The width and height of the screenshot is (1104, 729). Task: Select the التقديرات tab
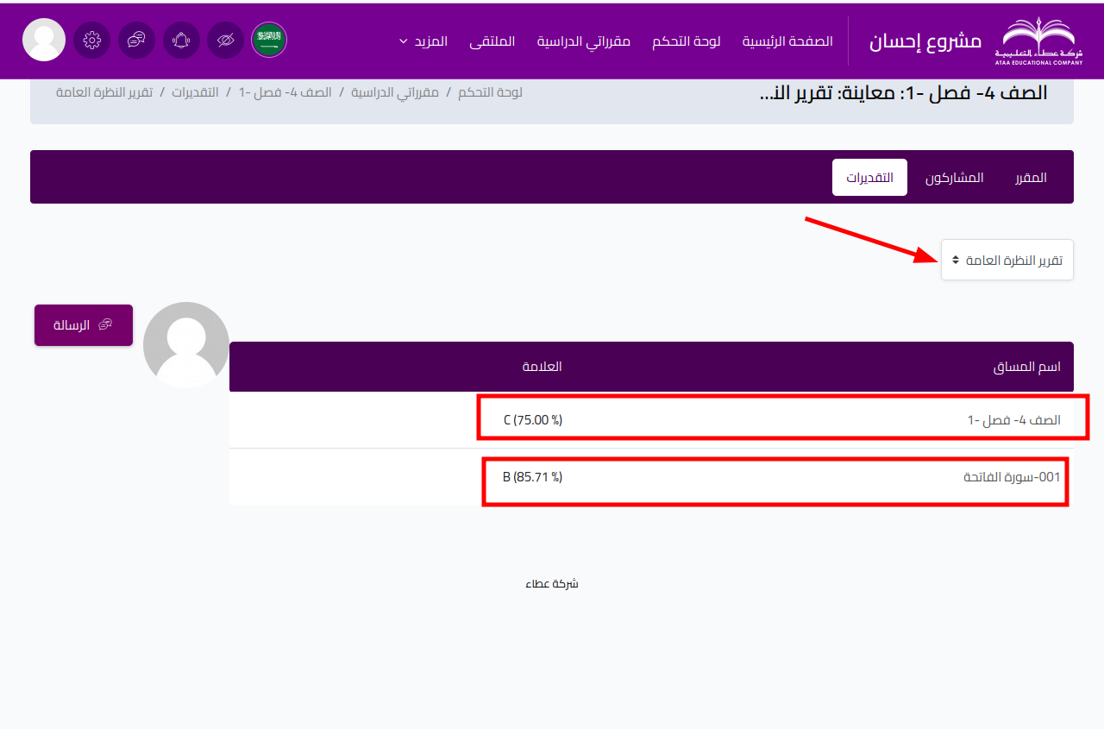point(869,178)
